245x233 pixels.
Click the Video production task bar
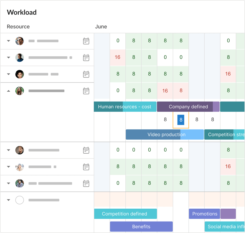(165, 135)
